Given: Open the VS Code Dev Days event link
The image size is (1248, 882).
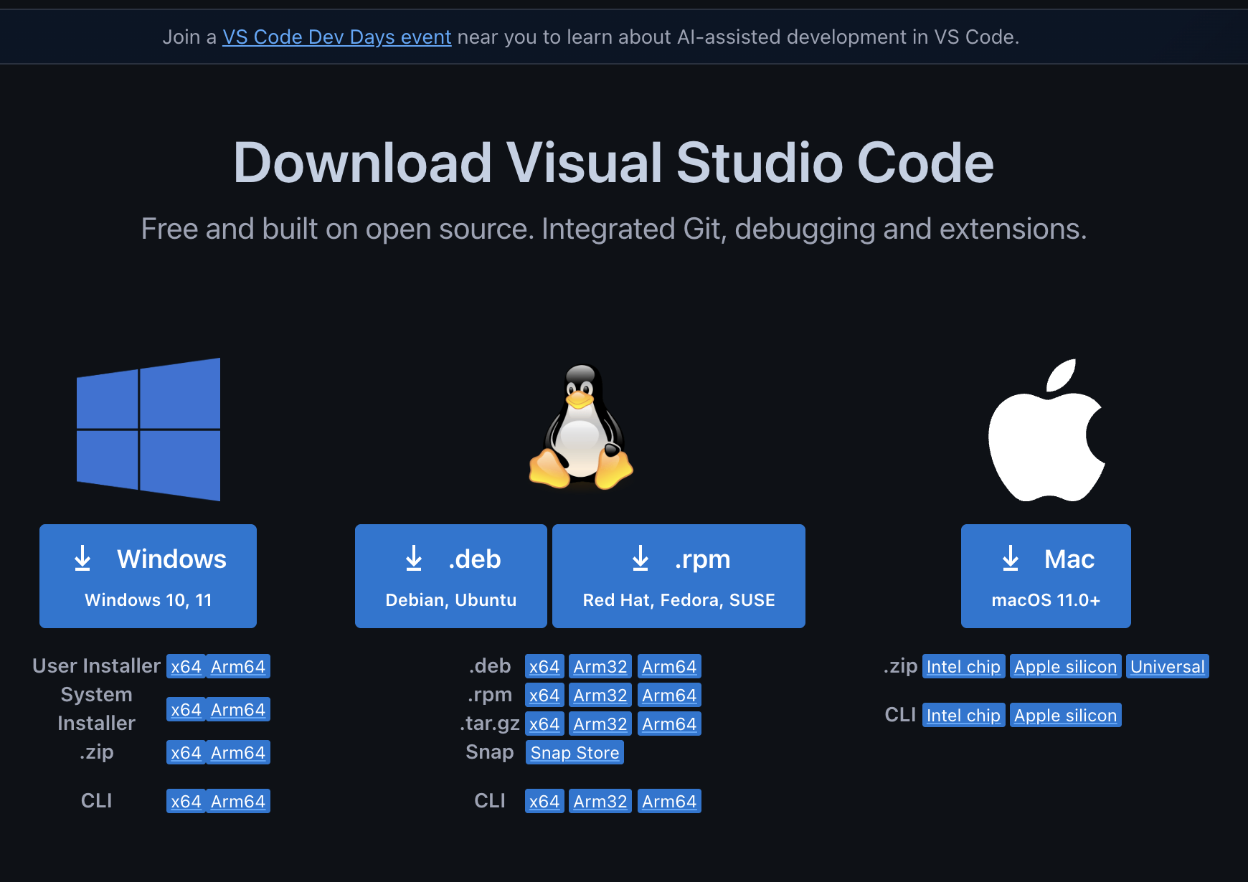Looking at the screenshot, I should click(336, 37).
